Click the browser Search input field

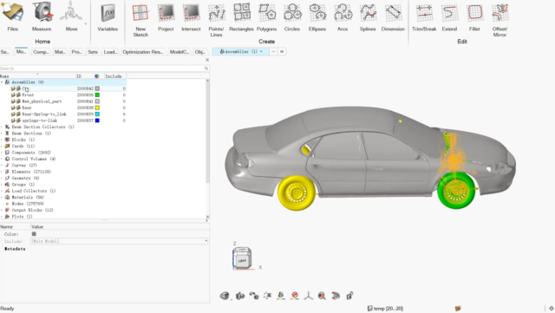point(102,68)
